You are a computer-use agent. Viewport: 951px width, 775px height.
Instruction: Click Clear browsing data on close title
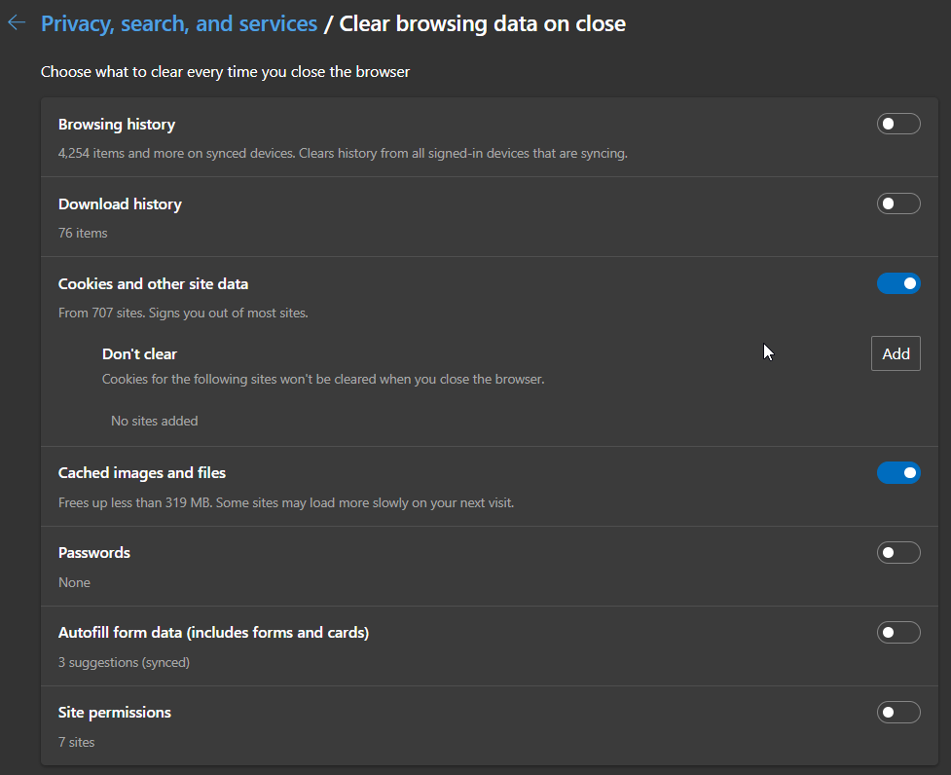[x=482, y=23]
